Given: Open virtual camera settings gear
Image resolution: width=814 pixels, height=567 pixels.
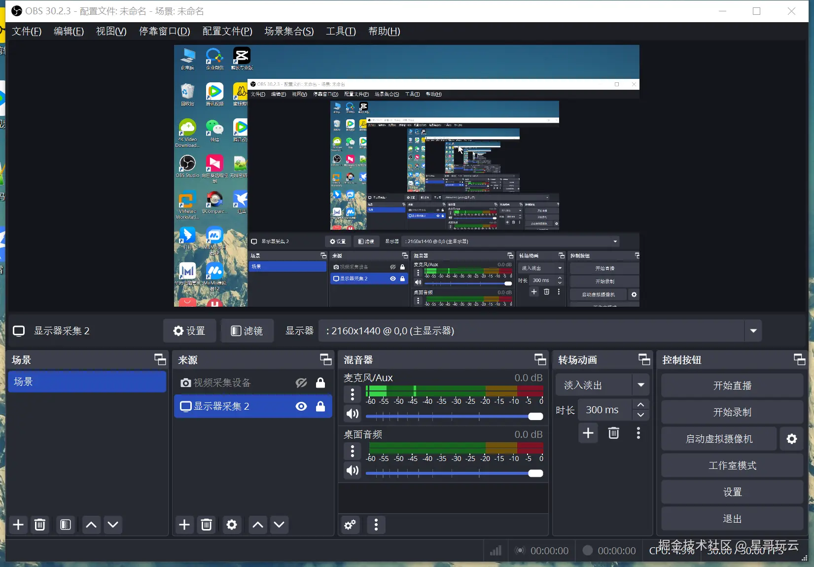Looking at the screenshot, I should 792,439.
